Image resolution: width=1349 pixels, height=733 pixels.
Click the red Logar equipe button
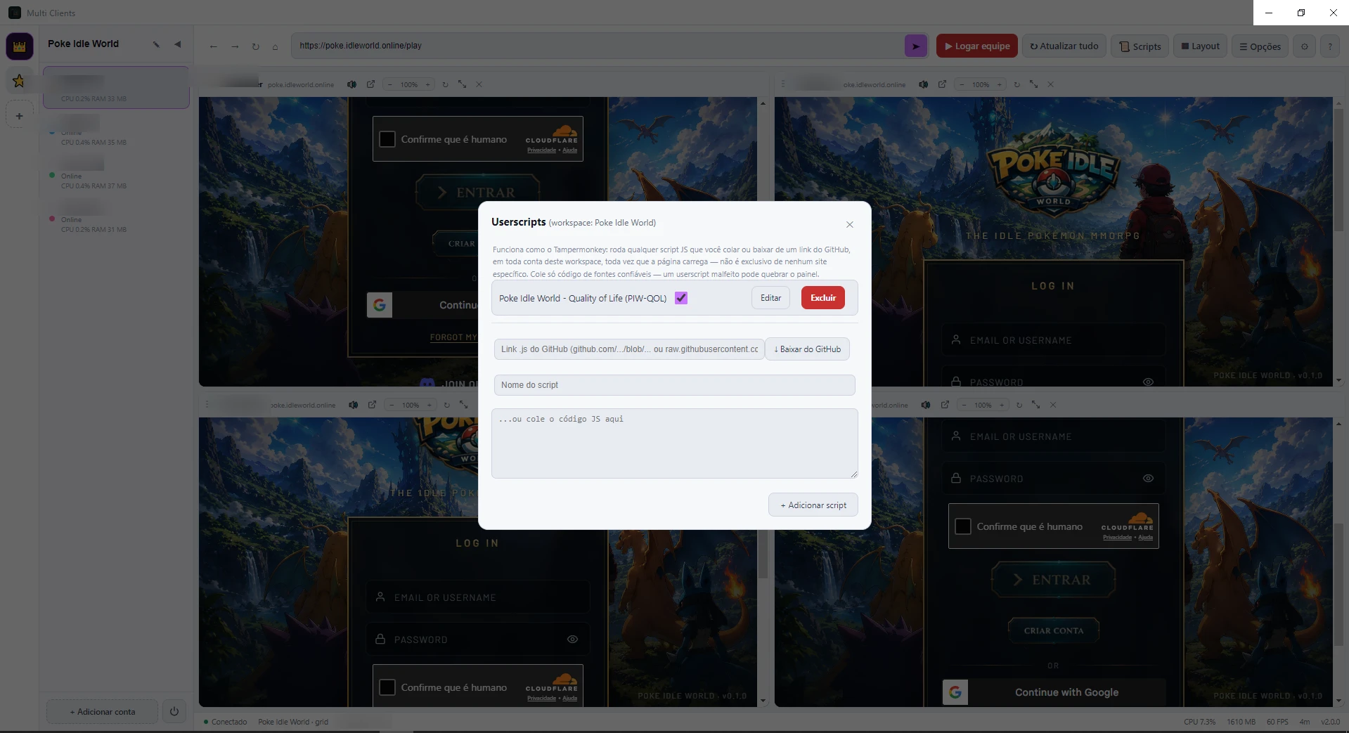[977, 46]
